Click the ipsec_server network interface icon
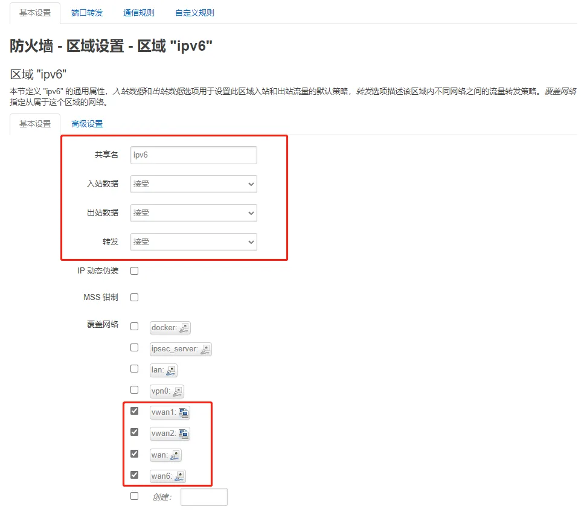Image resolution: width=587 pixels, height=518 pixels. point(205,349)
